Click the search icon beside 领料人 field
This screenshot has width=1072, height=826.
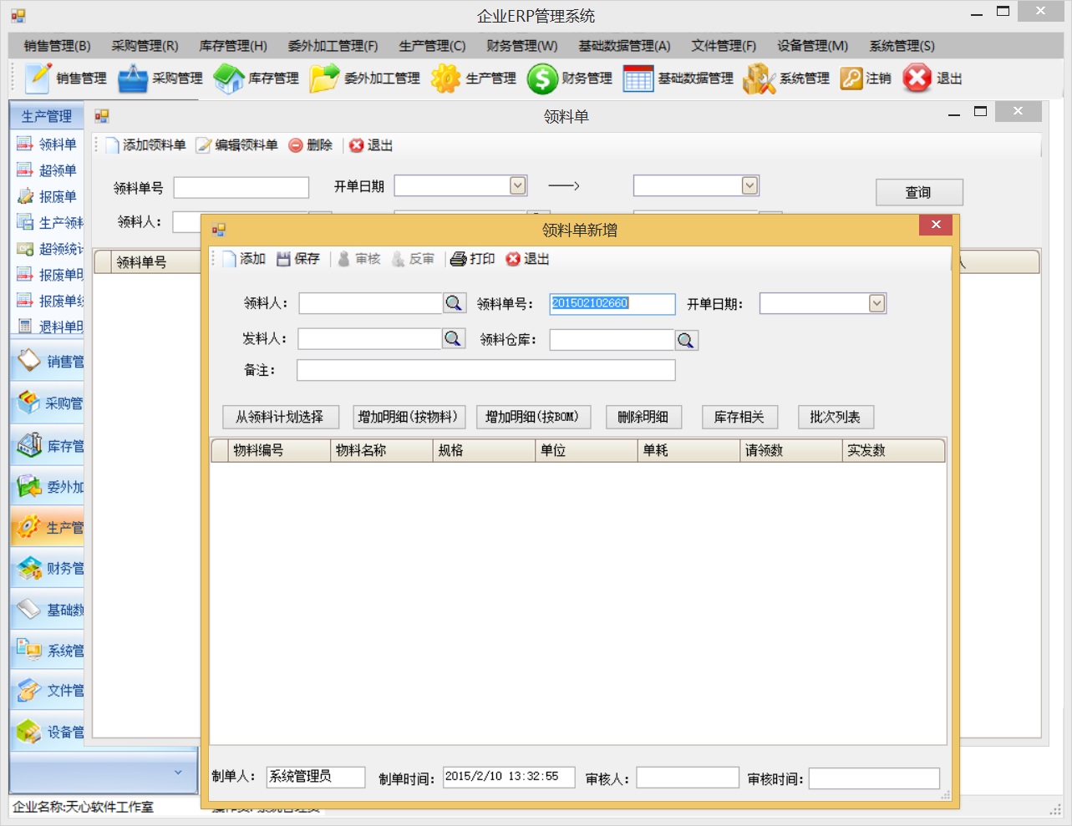pyautogui.click(x=454, y=303)
